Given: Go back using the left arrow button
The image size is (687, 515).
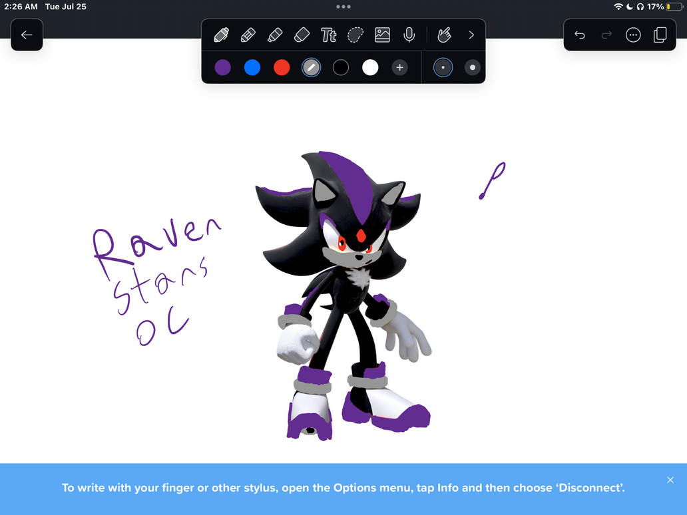Looking at the screenshot, I should [27, 35].
